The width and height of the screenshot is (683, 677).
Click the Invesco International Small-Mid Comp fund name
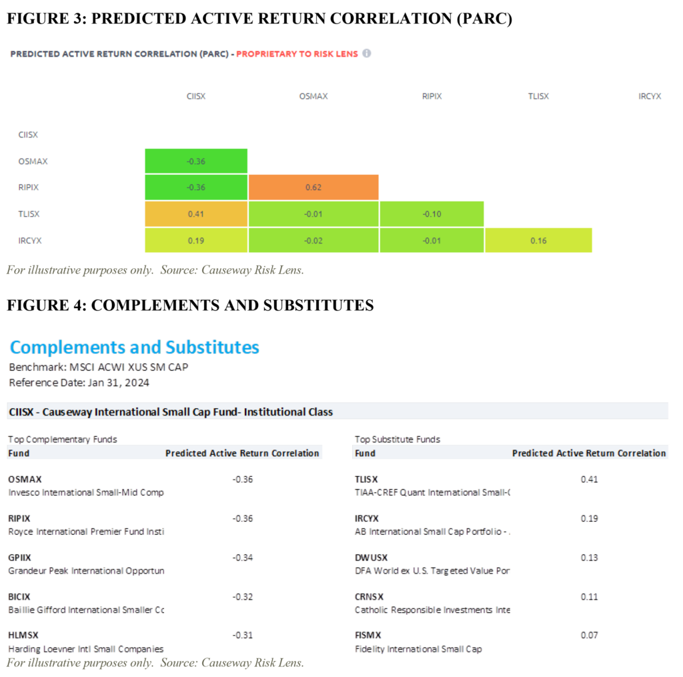[86, 493]
